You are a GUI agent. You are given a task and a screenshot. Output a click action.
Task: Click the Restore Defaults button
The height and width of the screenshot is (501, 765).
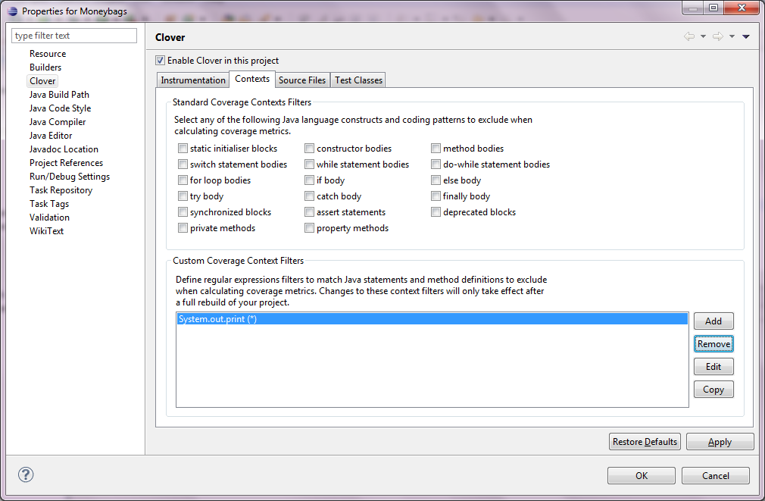click(x=645, y=442)
